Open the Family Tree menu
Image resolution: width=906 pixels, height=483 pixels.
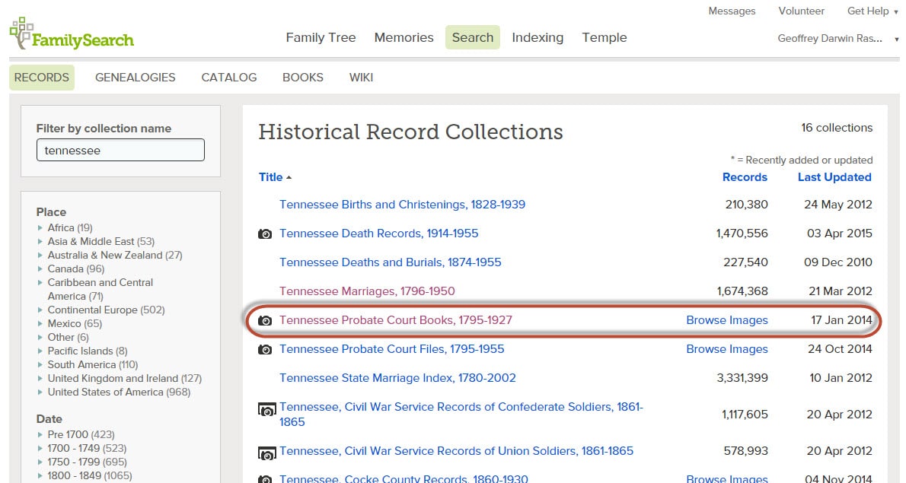pyautogui.click(x=321, y=37)
